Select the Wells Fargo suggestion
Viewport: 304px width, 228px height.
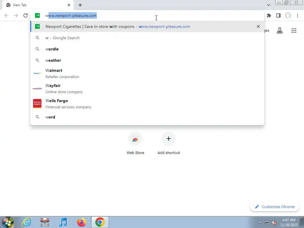(x=147, y=104)
